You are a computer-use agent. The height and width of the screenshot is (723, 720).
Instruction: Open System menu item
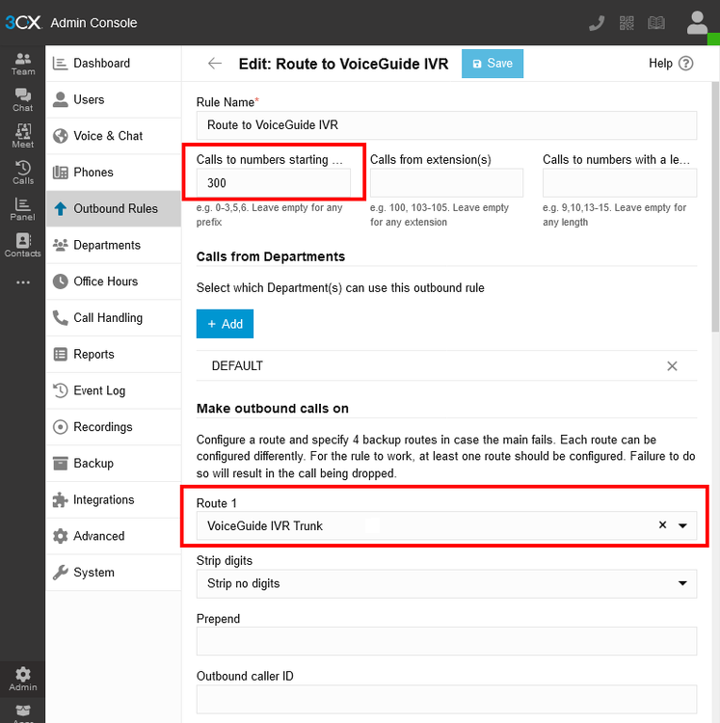point(114,573)
